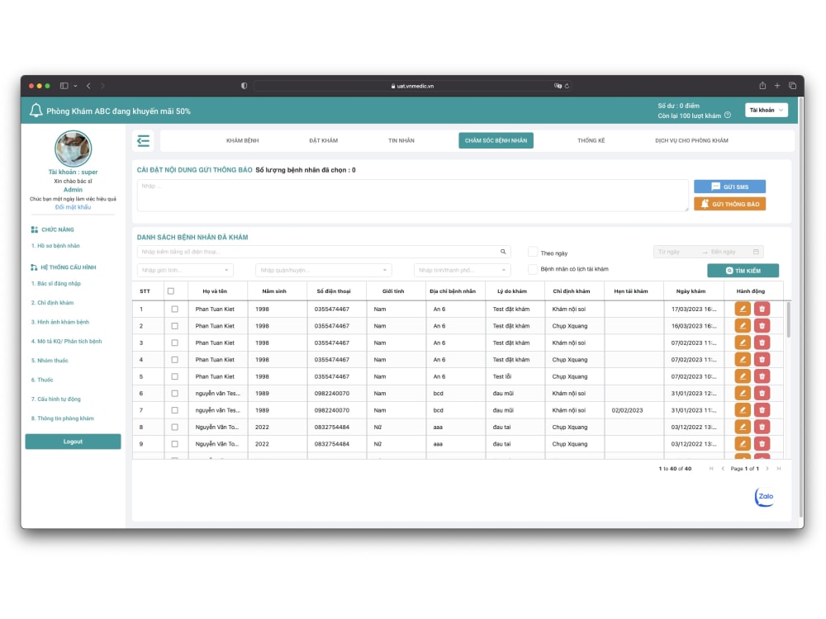The image size is (826, 619).
Task: Toggle the select-all checkbox in table header
Action: pos(171,291)
